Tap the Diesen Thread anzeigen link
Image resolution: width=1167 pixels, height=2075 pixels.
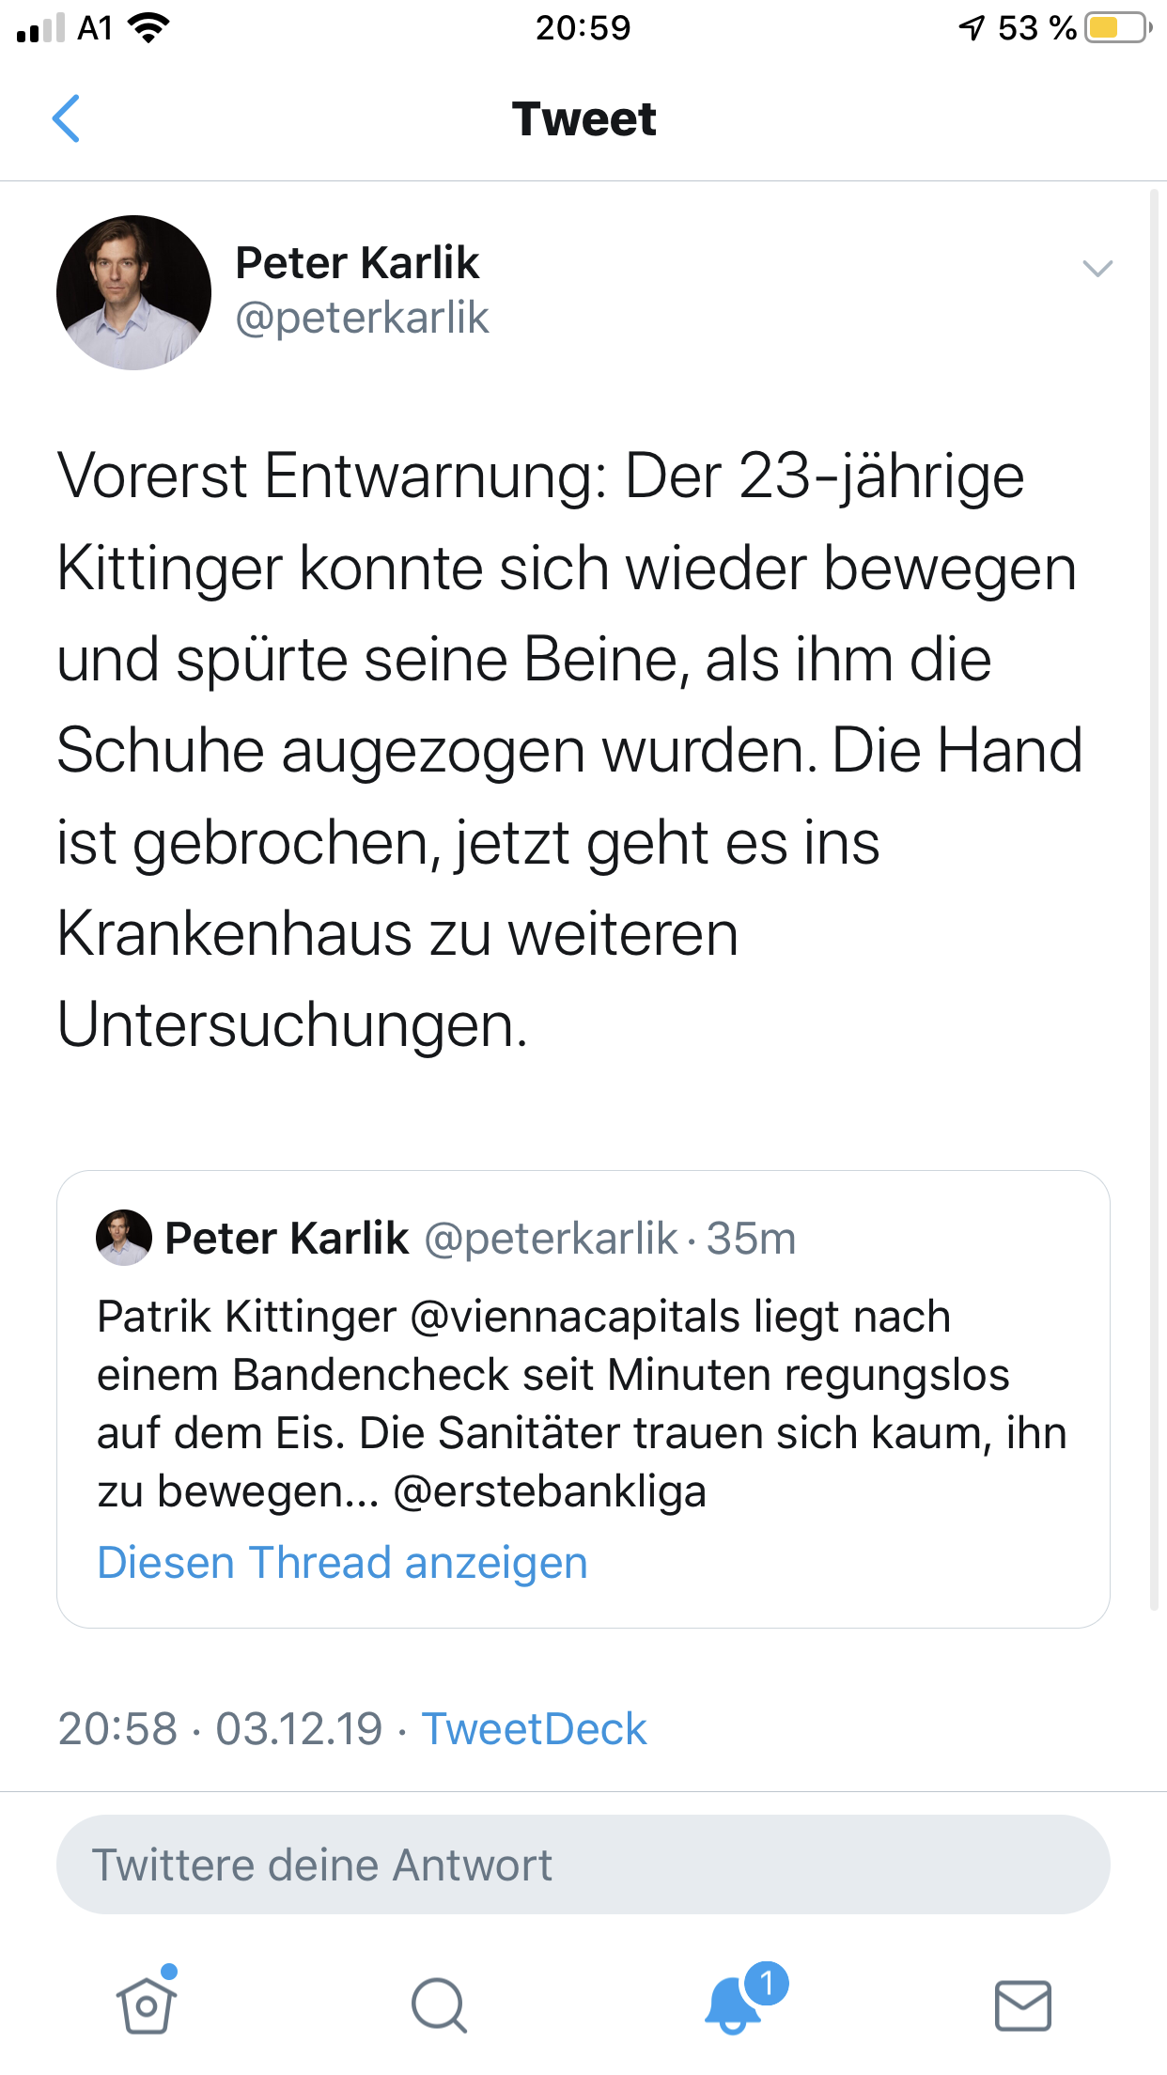pyautogui.click(x=342, y=1563)
